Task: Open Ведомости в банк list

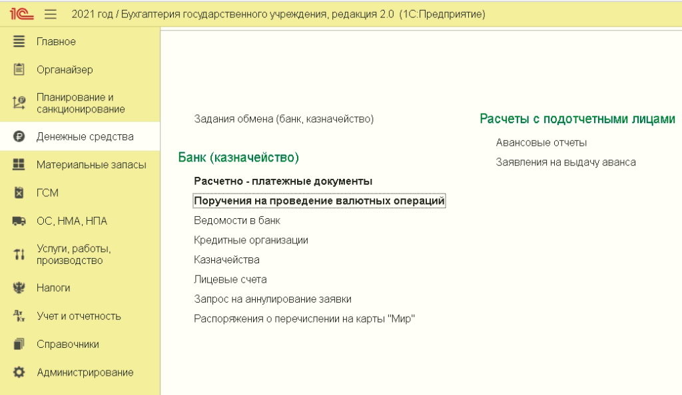Action: tap(236, 220)
